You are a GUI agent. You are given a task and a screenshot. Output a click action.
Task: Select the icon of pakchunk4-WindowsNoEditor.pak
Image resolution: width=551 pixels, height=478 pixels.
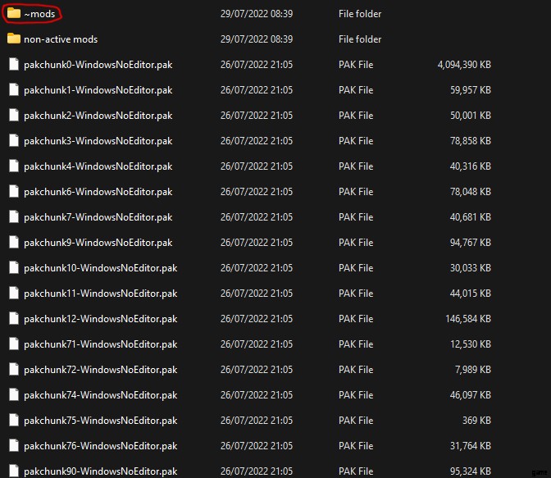pyautogui.click(x=13, y=166)
